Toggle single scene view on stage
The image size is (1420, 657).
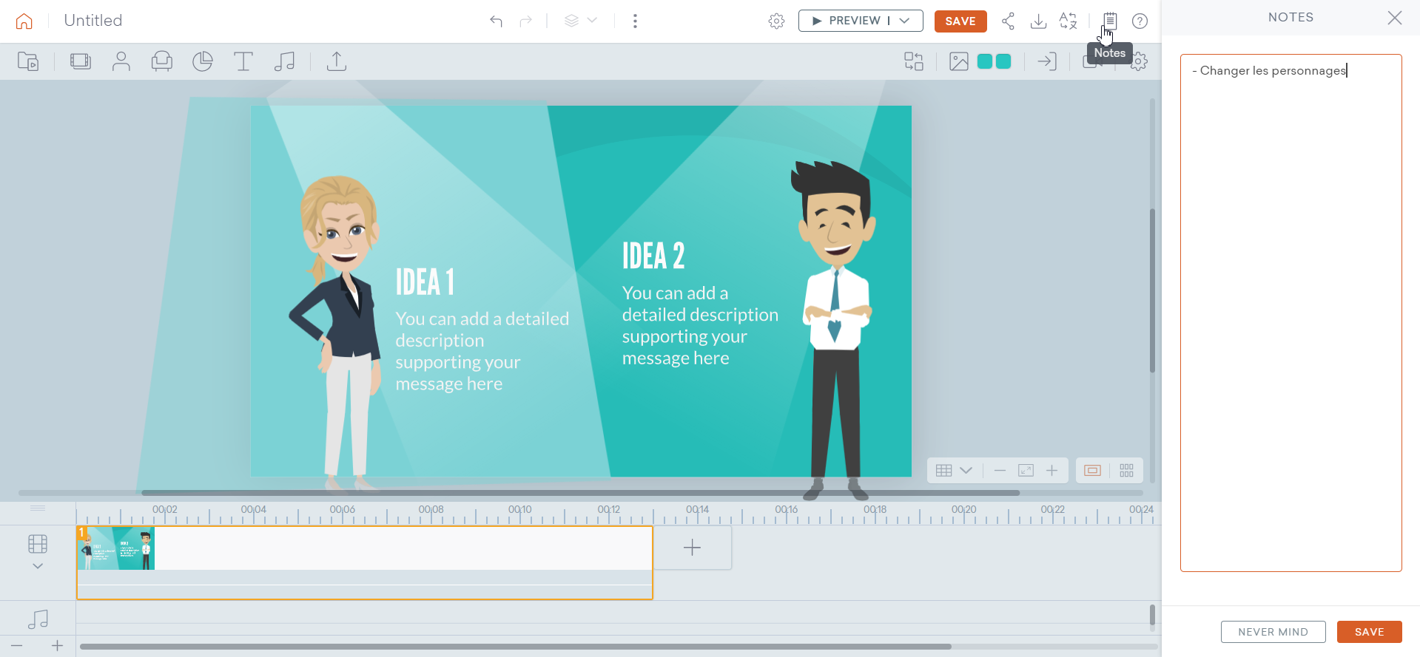pyautogui.click(x=1092, y=471)
